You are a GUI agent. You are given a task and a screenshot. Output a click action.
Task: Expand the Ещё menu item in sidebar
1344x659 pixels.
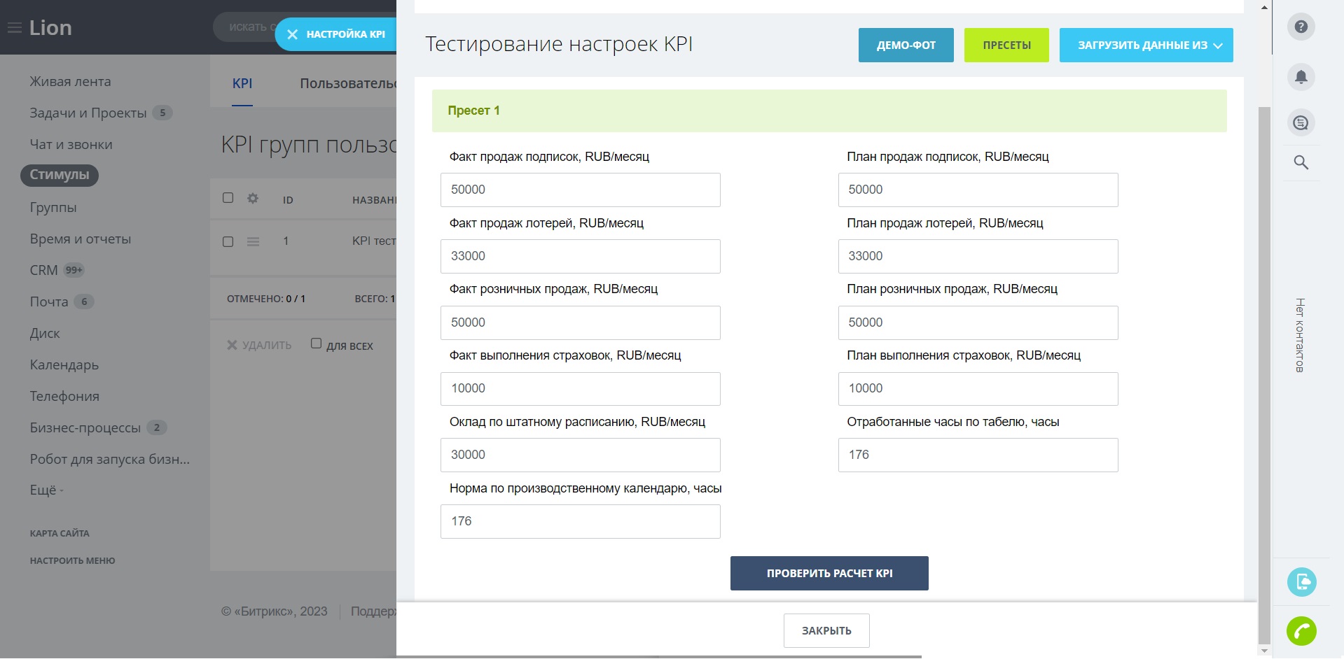click(46, 490)
